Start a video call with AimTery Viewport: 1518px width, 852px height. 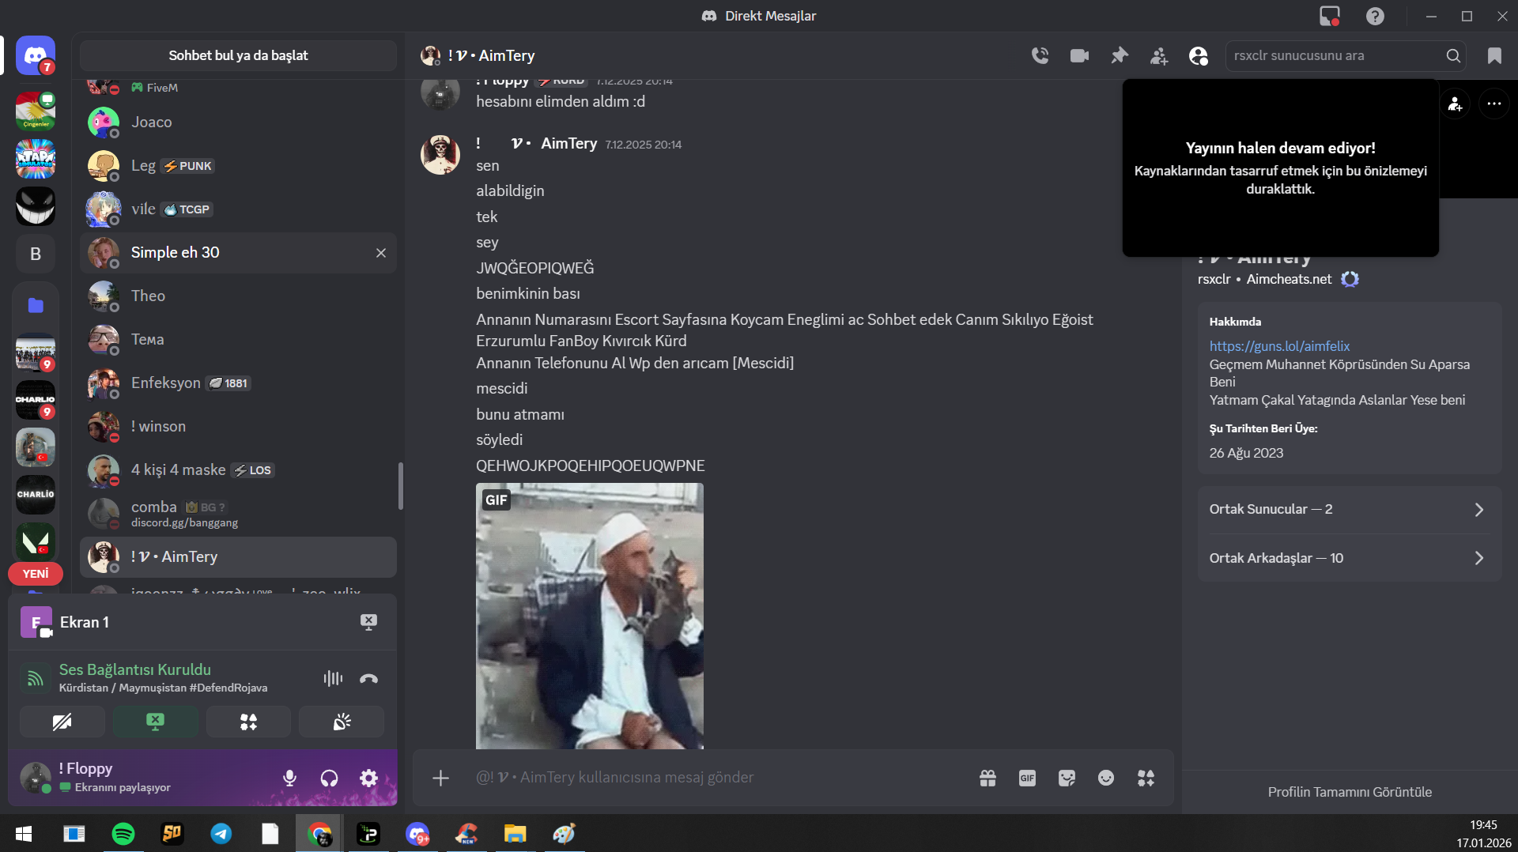pos(1079,55)
